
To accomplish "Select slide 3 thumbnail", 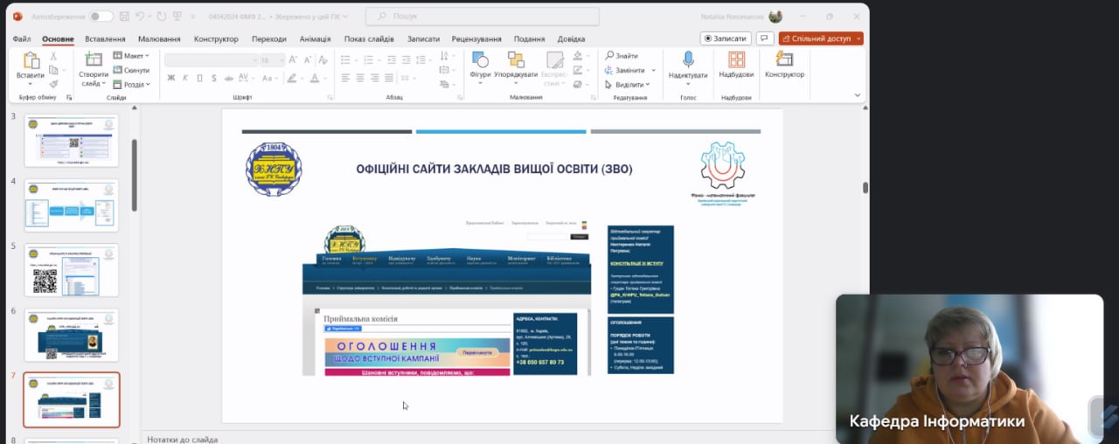I will click(71, 141).
